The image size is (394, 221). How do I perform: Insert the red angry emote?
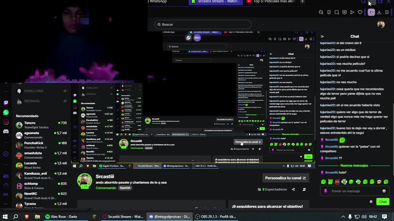point(337,182)
